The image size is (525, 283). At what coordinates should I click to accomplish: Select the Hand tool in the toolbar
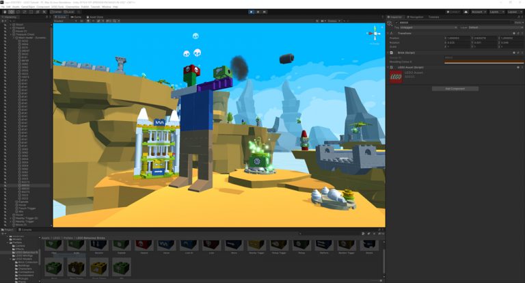pyautogui.click(x=5, y=12)
